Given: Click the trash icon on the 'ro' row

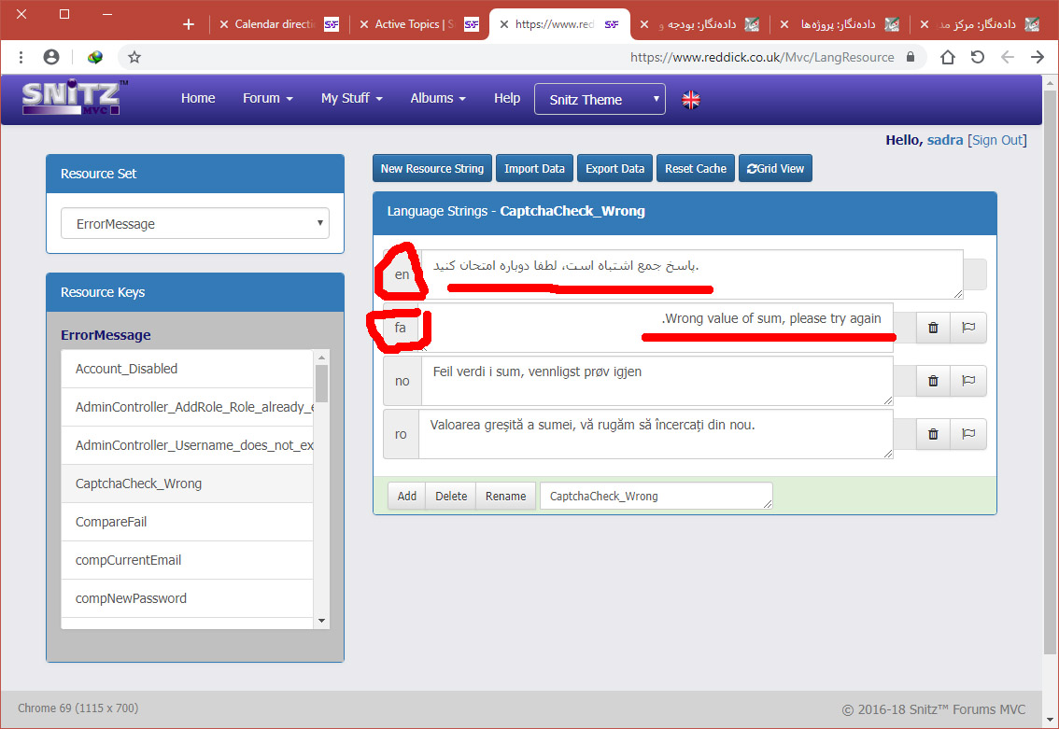Looking at the screenshot, I should [933, 434].
